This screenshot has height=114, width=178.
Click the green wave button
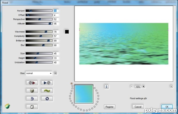[x=47, y=91]
